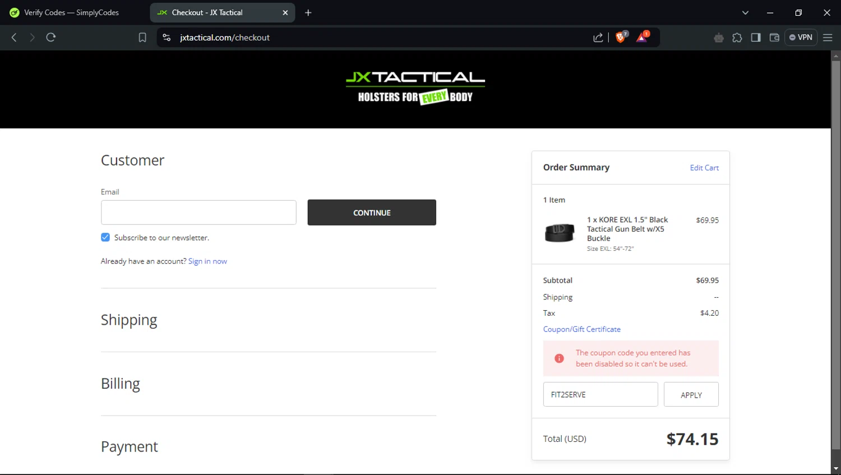Open Brave Shields lion icon

pyautogui.click(x=621, y=37)
